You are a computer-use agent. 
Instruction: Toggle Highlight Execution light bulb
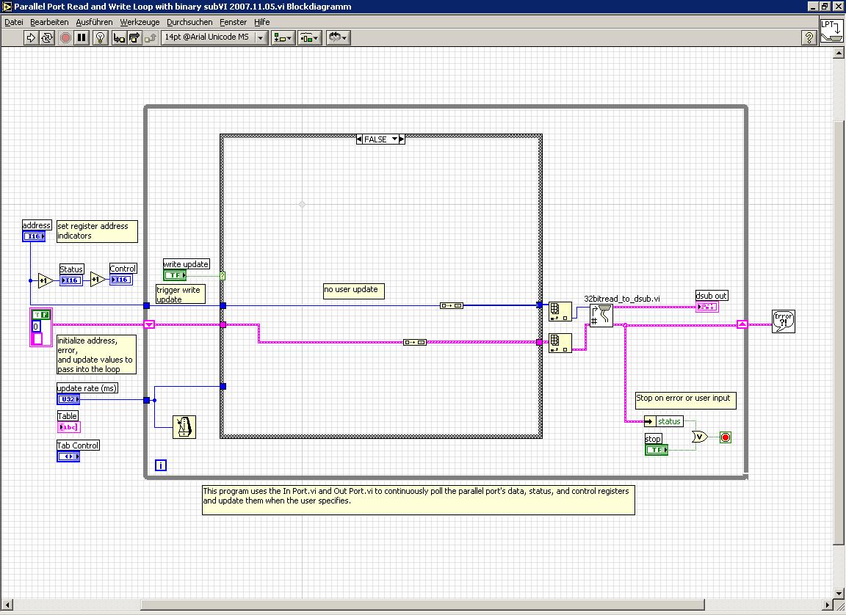click(x=101, y=37)
